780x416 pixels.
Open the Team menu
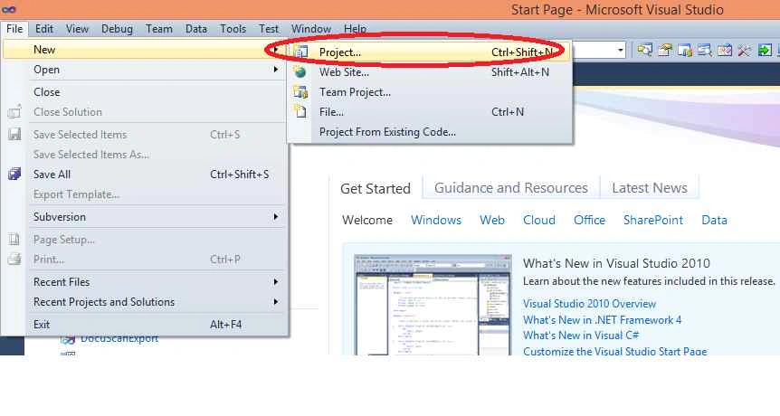(159, 29)
